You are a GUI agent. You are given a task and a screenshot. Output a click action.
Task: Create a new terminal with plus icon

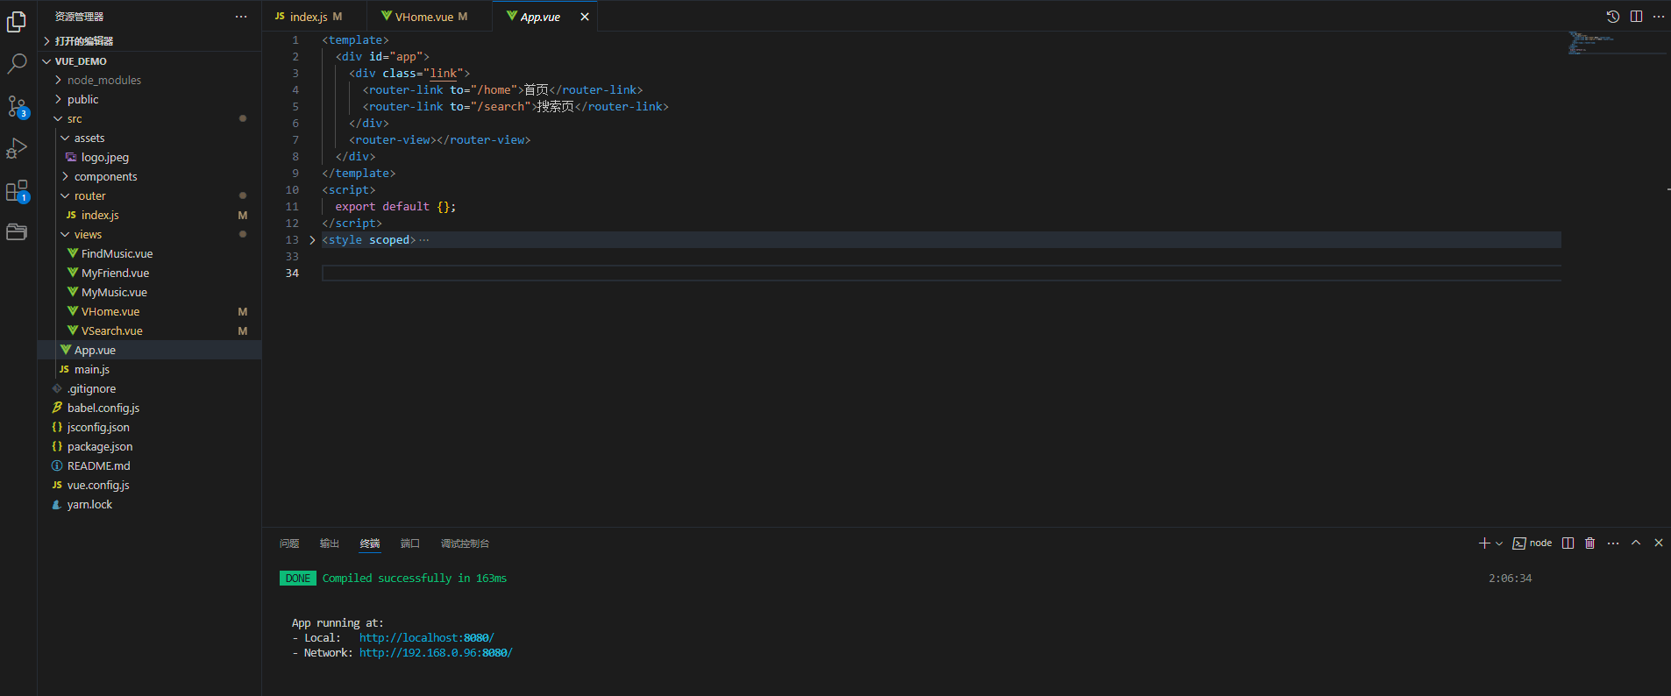[1484, 543]
